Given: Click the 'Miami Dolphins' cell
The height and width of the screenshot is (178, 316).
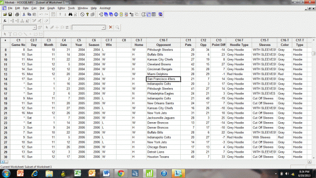Looking at the screenshot, I should click(163, 74).
